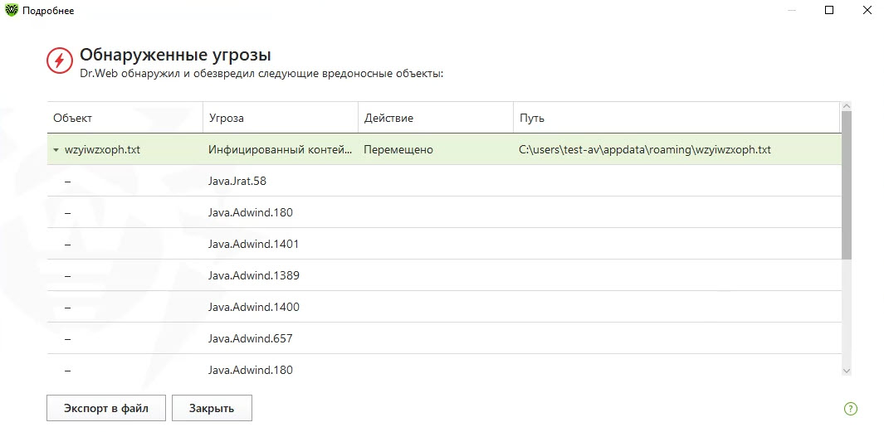Maximize the Подробнее window
The image size is (884, 432).
pyautogui.click(x=828, y=10)
